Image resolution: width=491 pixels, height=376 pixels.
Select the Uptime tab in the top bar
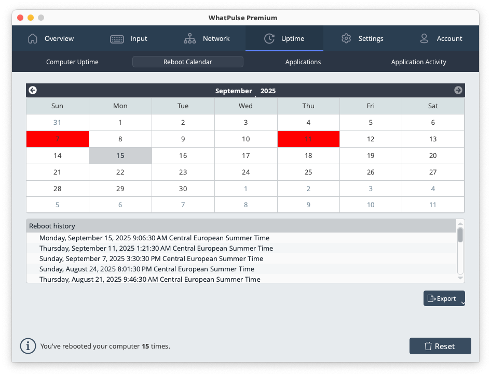(x=284, y=38)
